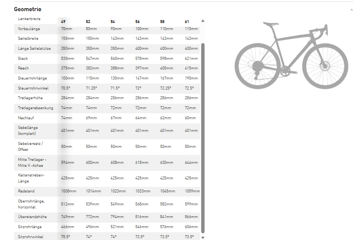Viewport: 356px width, 240px height.
Task: Click the Stack row label
Action: coord(23,58)
